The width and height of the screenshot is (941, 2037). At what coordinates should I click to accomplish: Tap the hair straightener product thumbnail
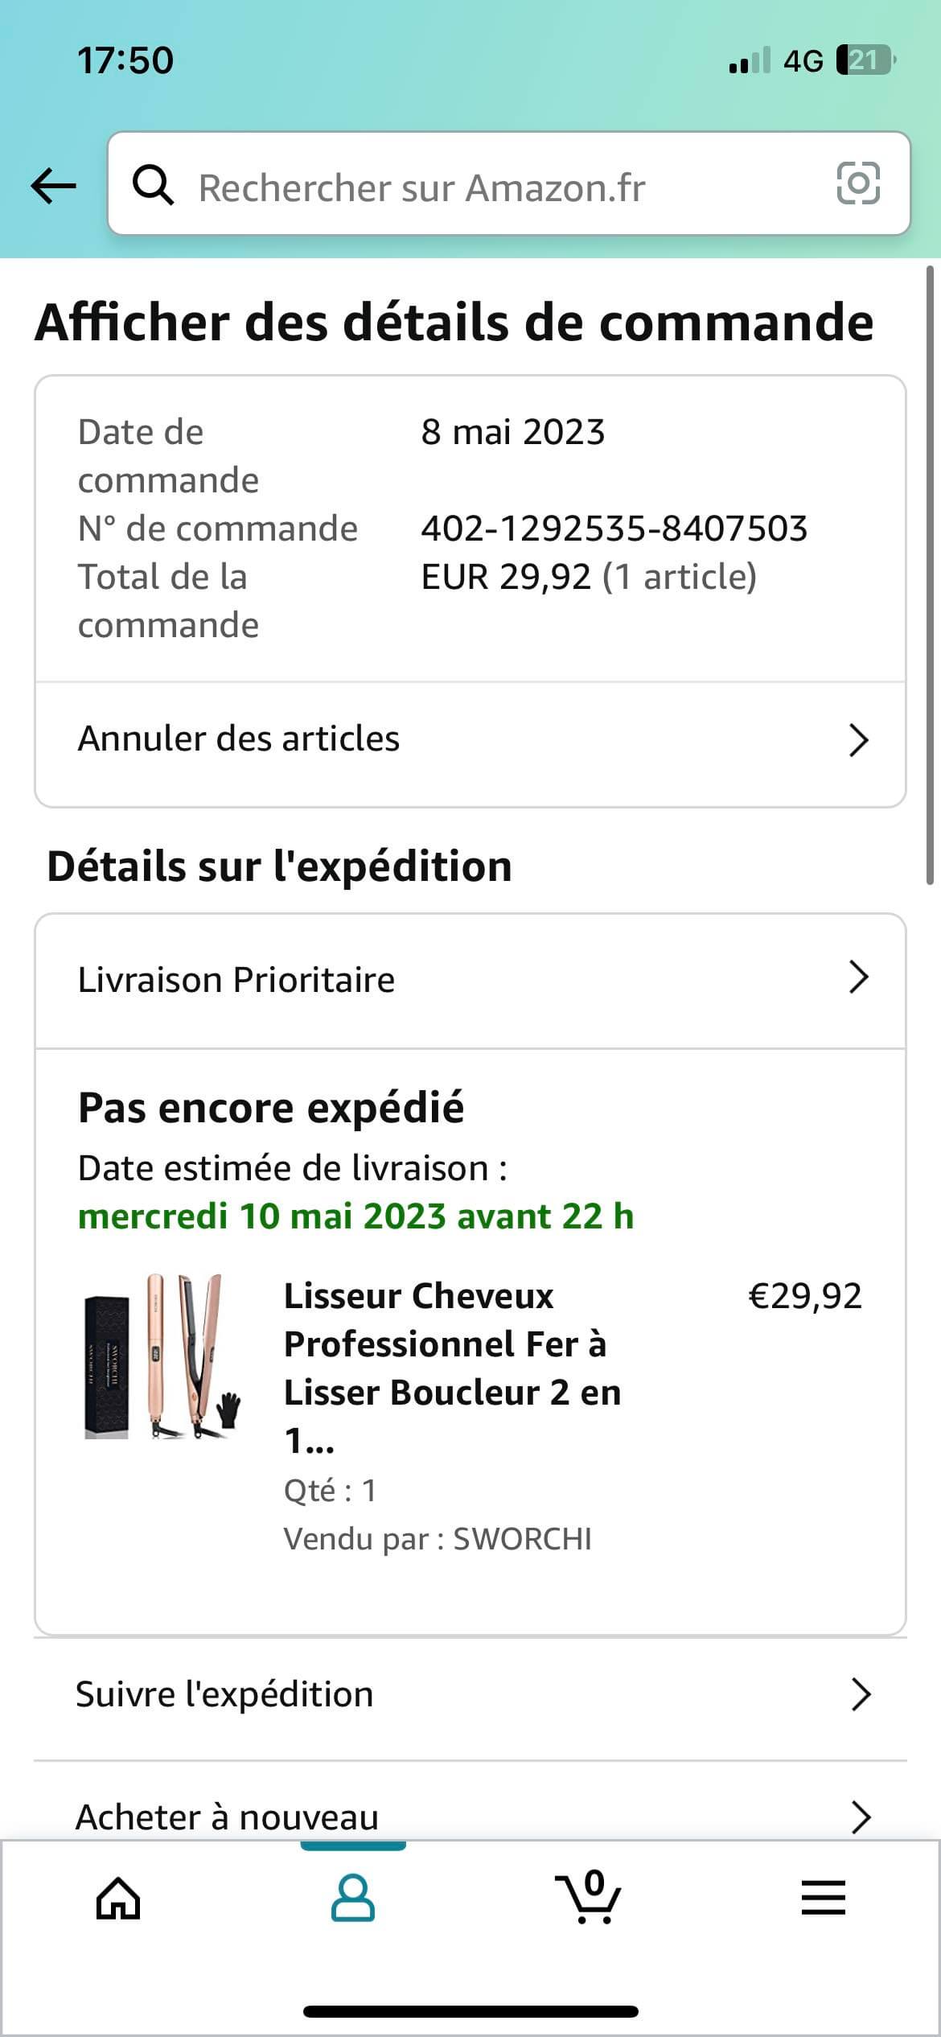click(x=162, y=1356)
